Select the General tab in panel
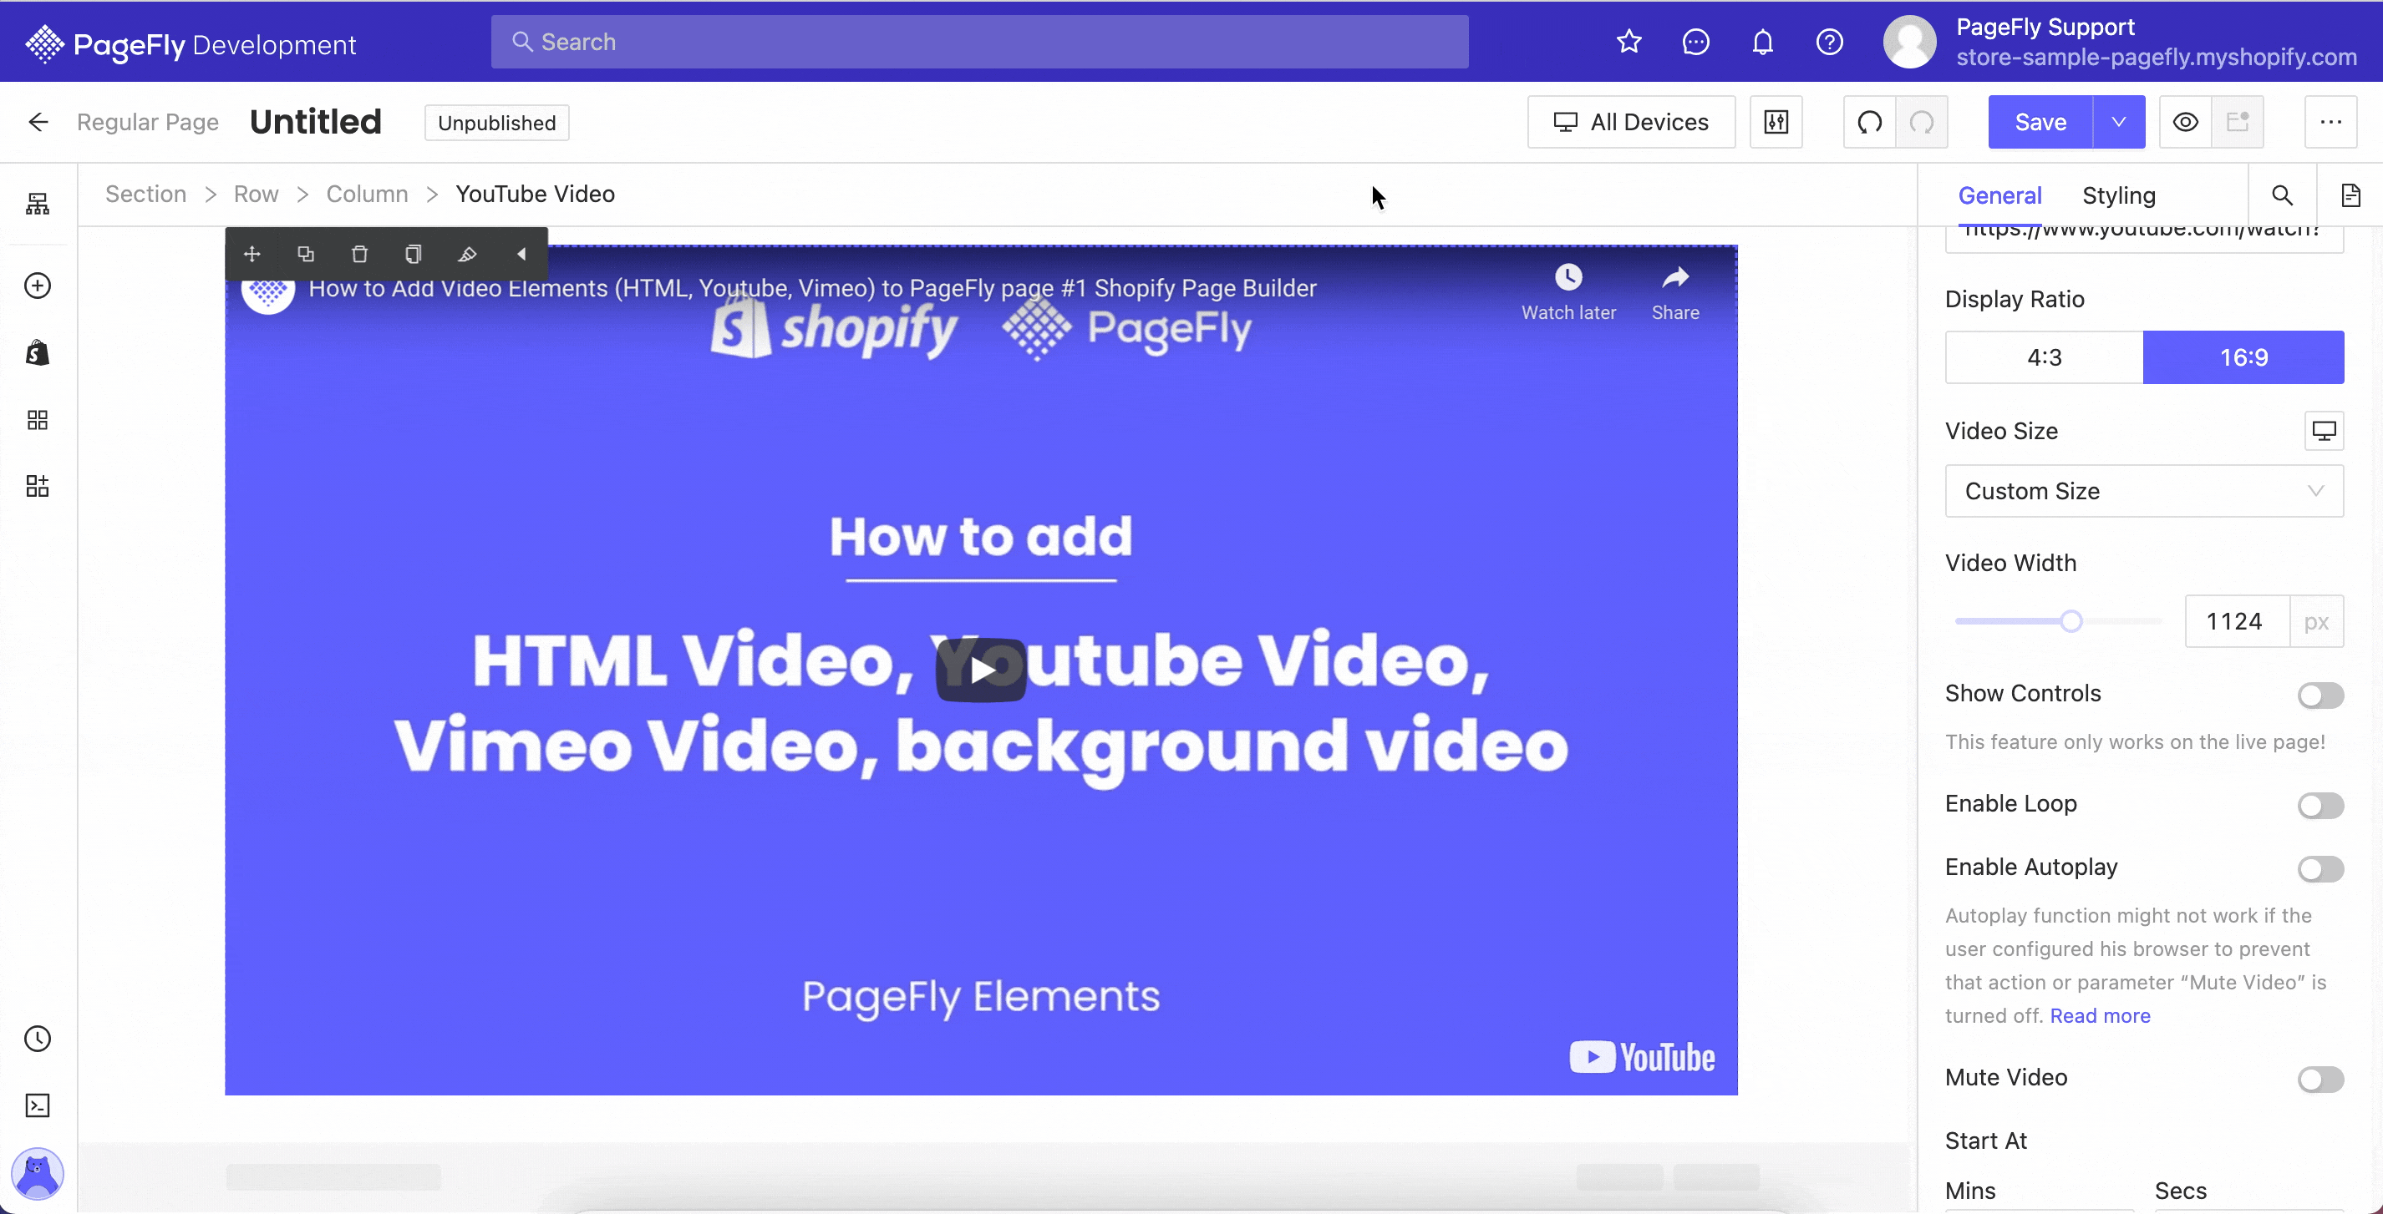The height and width of the screenshot is (1214, 2383). [2000, 195]
